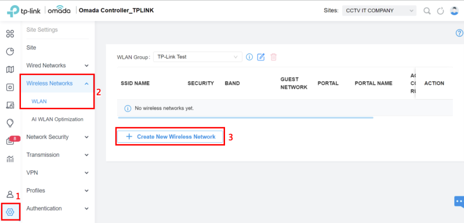Screen dimensions: 464x223
Task: Open the Clients icon in sidebar
Action: 10,105
